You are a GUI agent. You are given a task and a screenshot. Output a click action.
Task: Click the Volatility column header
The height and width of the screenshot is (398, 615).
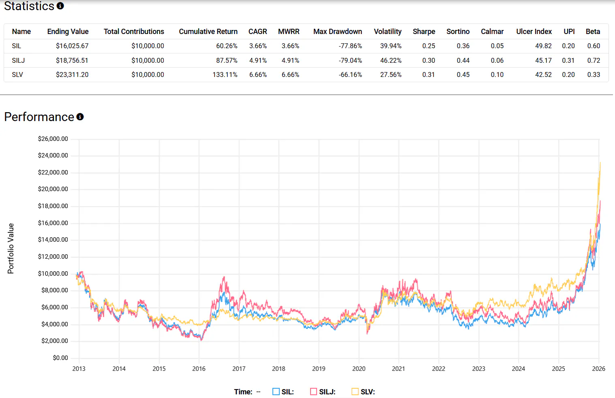pos(388,32)
